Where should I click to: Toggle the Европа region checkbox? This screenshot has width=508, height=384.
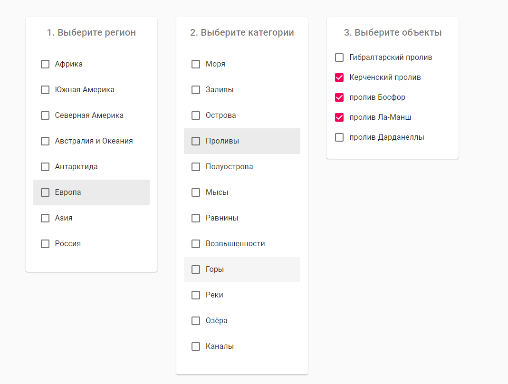click(45, 192)
